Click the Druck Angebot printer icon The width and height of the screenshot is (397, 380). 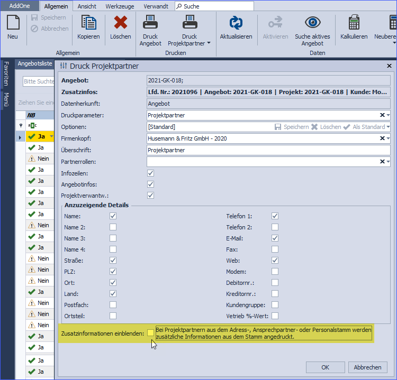point(150,23)
